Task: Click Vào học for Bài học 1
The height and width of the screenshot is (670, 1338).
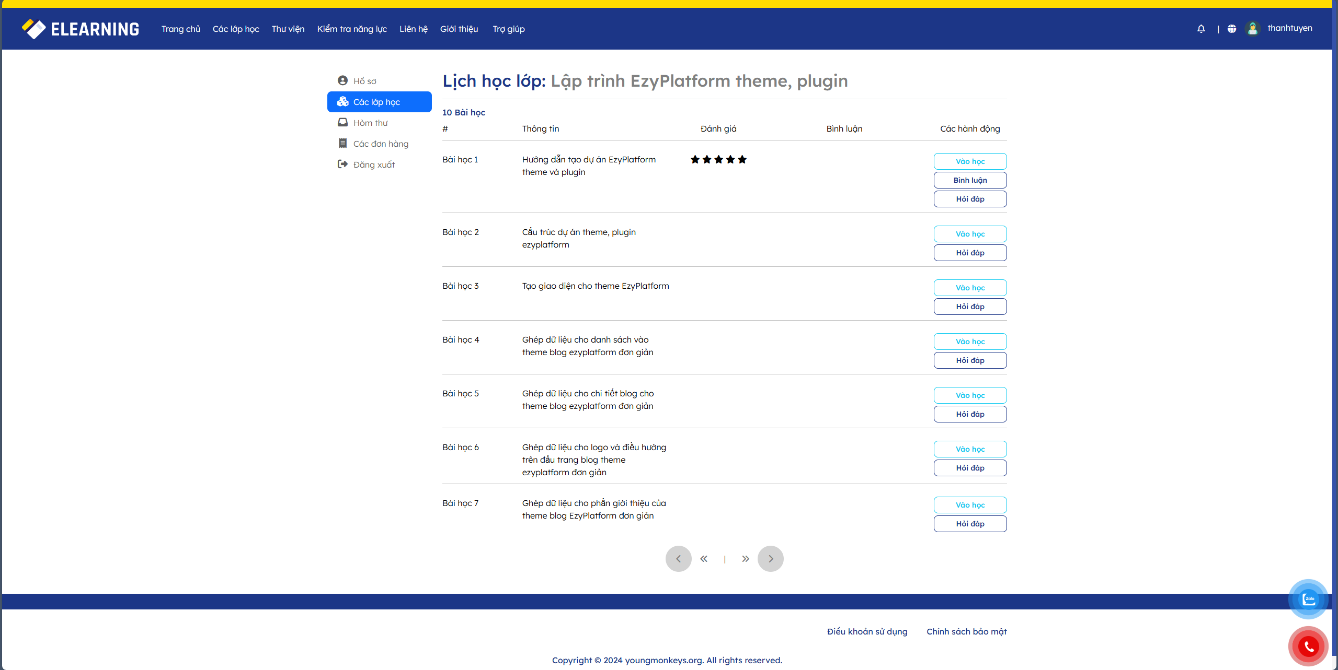Action: [969, 161]
